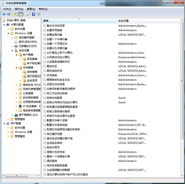Select the 拒绝通过远程桌面服务登录 policy

[62, 107]
